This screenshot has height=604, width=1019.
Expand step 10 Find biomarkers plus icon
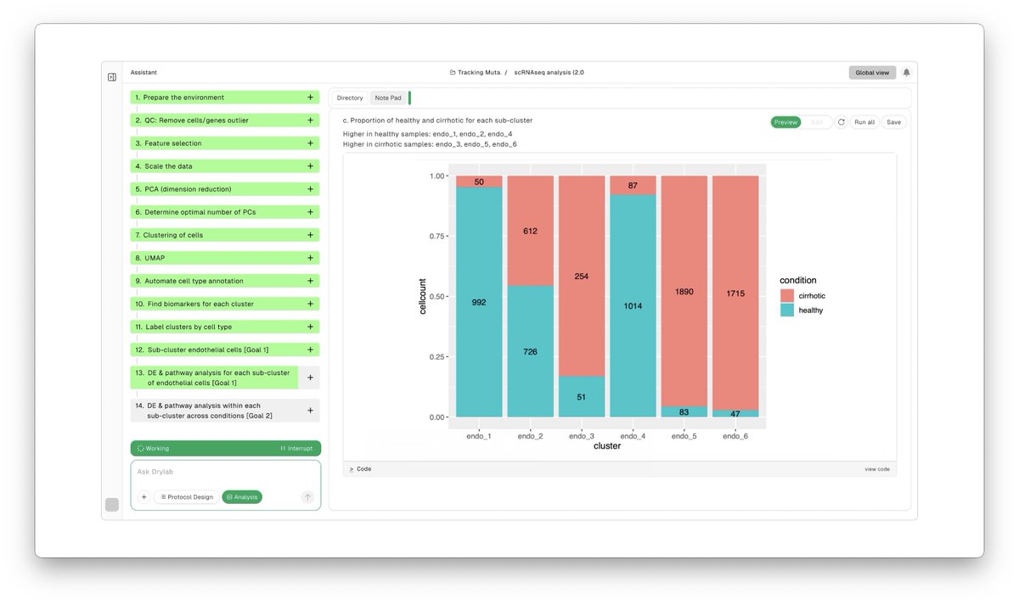310,304
